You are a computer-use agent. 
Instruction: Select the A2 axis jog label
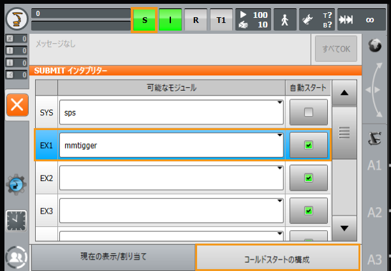pyautogui.click(x=374, y=212)
